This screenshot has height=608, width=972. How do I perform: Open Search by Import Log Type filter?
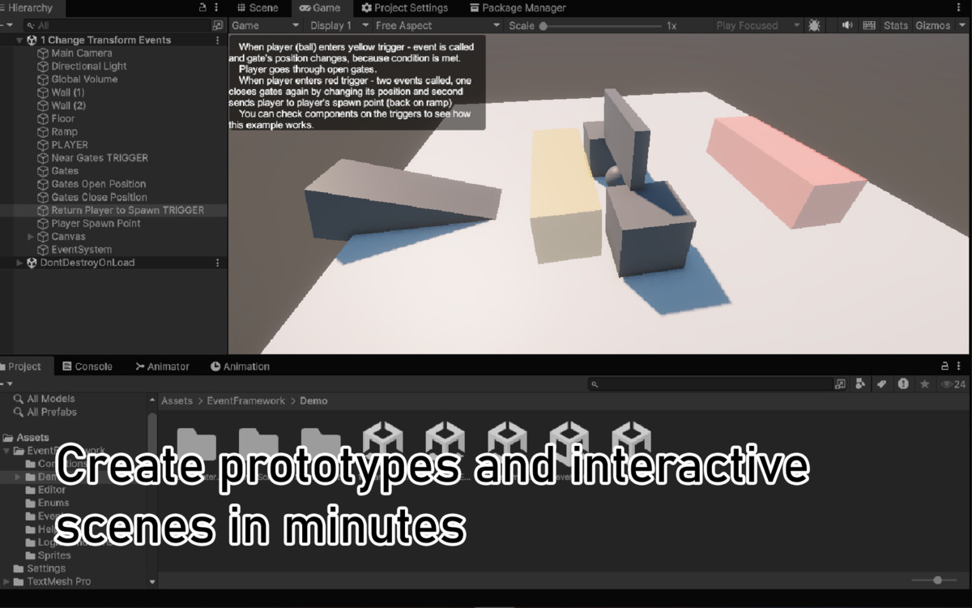coord(903,384)
